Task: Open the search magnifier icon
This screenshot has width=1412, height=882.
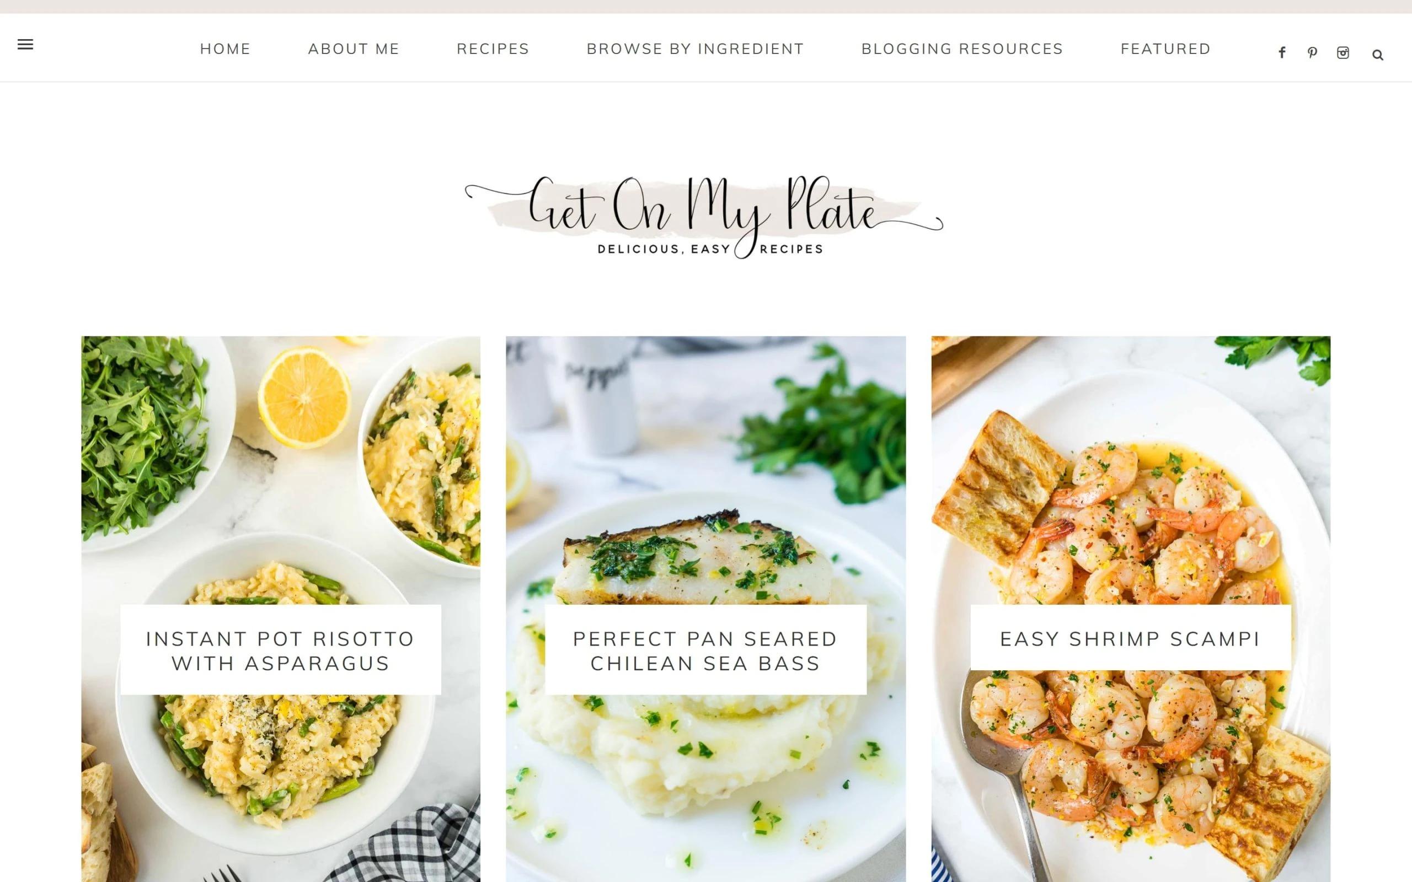Action: [x=1378, y=55]
